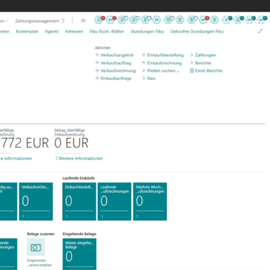Viewport: 270px width, 270px height.
Task: Open the Nächste Woch... ...ufsrechnungen tile
Action: (150, 201)
